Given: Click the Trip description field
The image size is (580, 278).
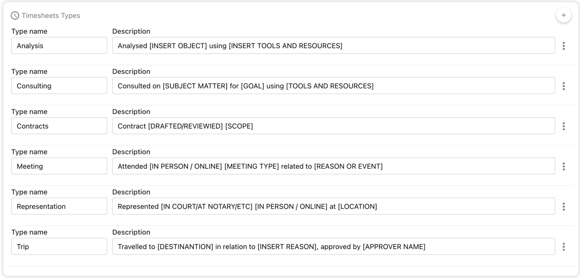Looking at the screenshot, I should (334, 246).
